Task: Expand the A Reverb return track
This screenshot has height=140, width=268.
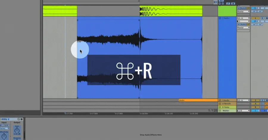Action: (220, 104)
